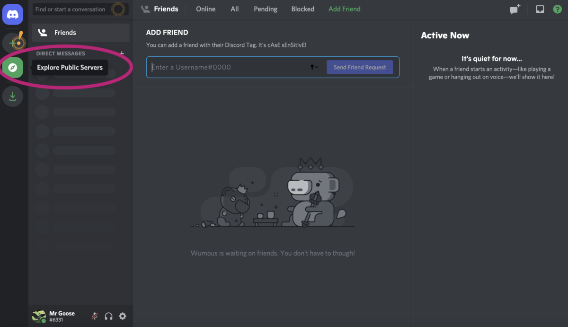Click the green Help question mark icon
568x327 pixels.
557,9
